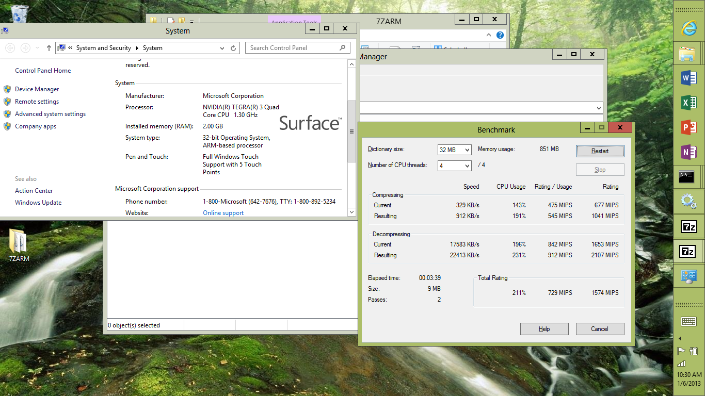Click the Total Rating value 1574 MIPS
The width and height of the screenshot is (705, 396).
pyautogui.click(x=605, y=293)
